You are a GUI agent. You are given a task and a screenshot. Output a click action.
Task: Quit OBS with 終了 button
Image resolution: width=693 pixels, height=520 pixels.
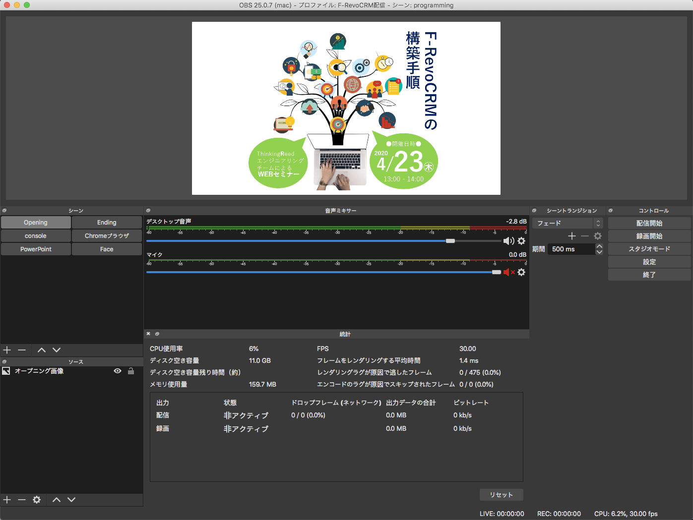click(649, 275)
